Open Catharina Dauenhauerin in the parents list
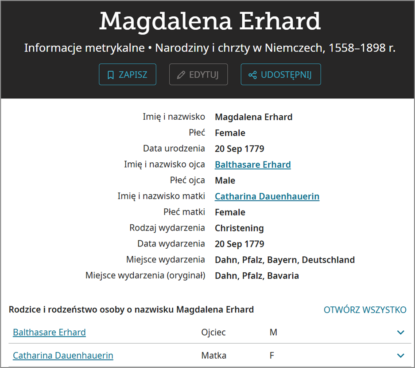Viewport: 415px width, 368px height. click(63, 356)
